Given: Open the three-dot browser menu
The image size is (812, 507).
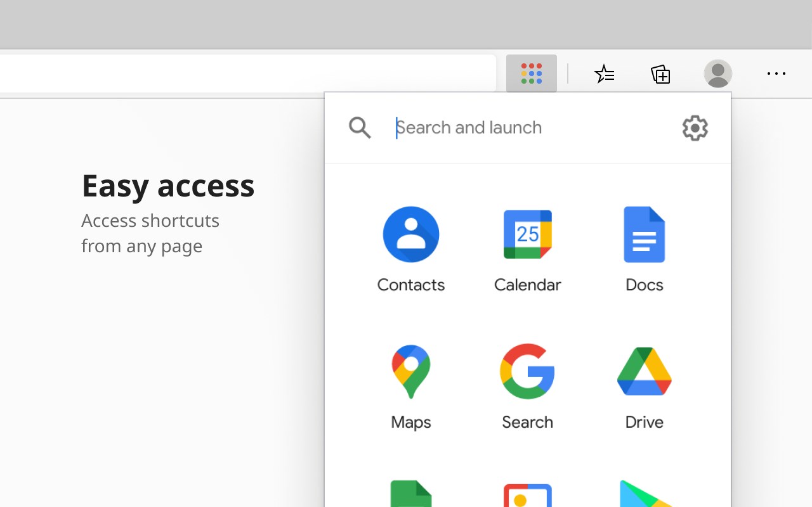Looking at the screenshot, I should (x=776, y=74).
